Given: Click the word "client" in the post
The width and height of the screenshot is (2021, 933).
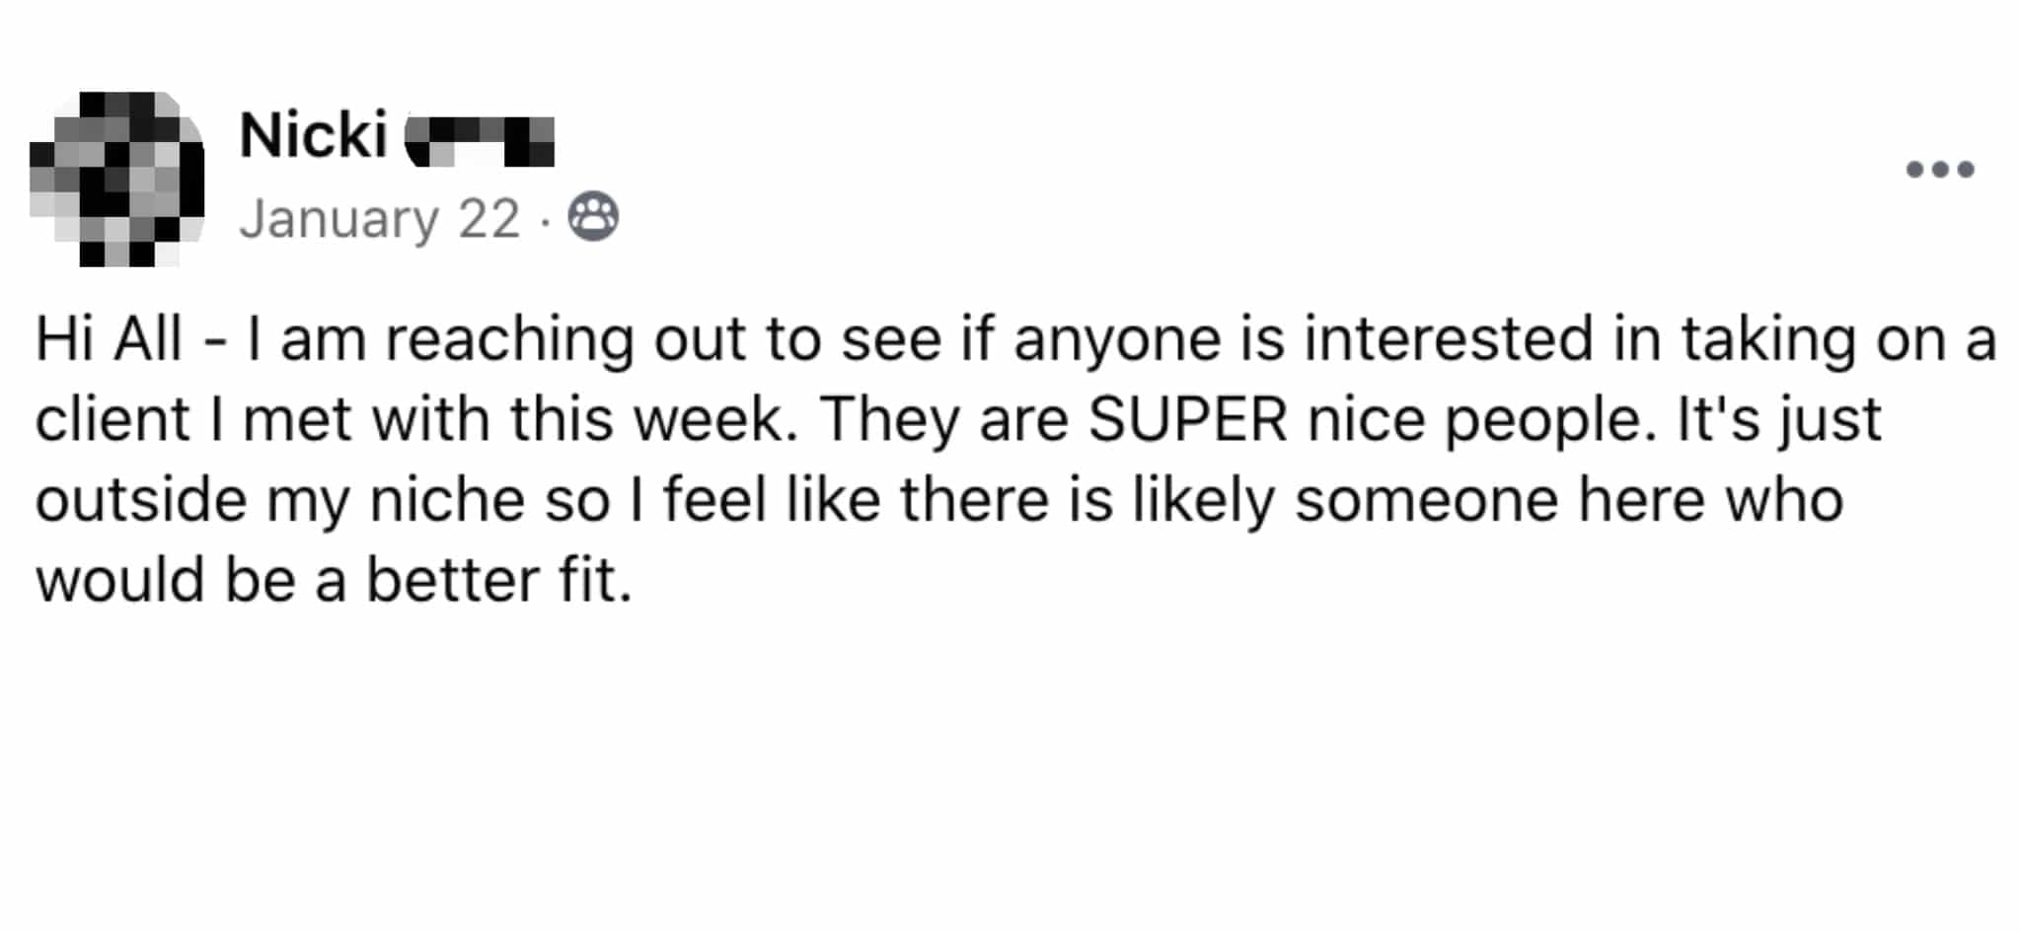Looking at the screenshot, I should (112, 419).
